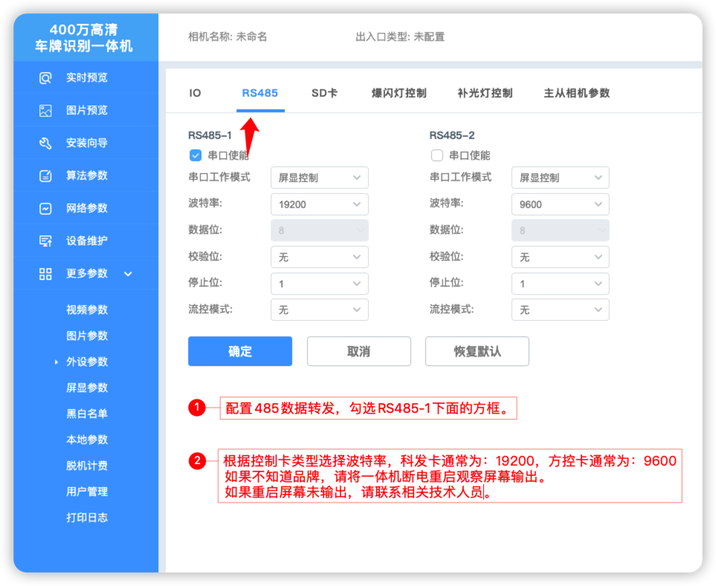Open 安装向导 via its wrench icon

[45, 143]
